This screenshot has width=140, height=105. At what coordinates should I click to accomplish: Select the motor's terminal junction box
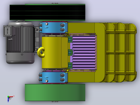click(x=8, y=31)
